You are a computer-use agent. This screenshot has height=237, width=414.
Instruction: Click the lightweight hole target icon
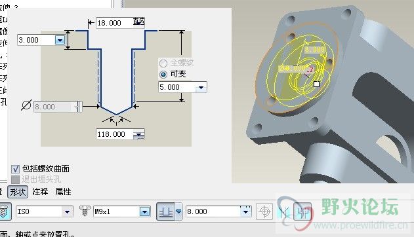[264, 211]
